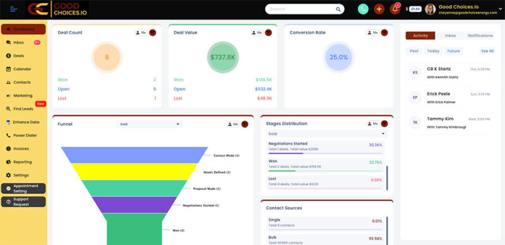Image resolution: width=505 pixels, height=245 pixels.
Task: Click the Contact Sources scrollbar
Action: [x=387, y=230]
